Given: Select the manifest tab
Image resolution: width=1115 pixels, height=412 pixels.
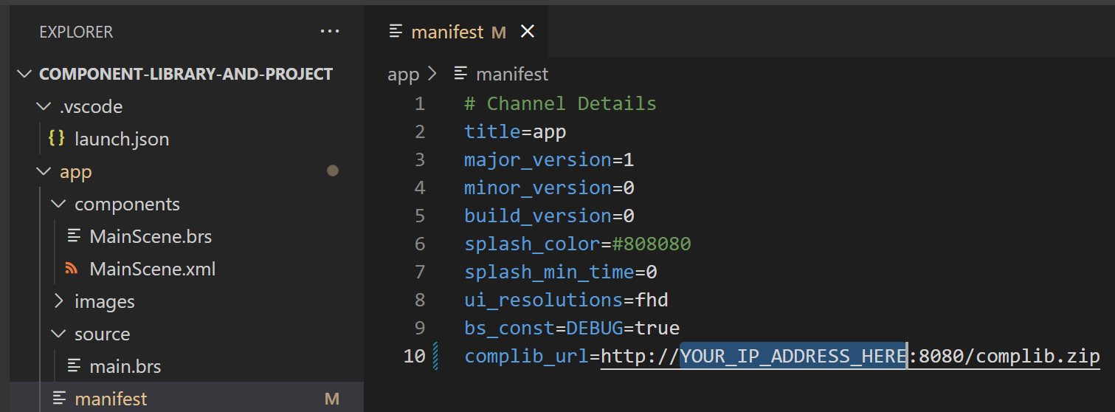Looking at the screenshot, I should point(456,32).
